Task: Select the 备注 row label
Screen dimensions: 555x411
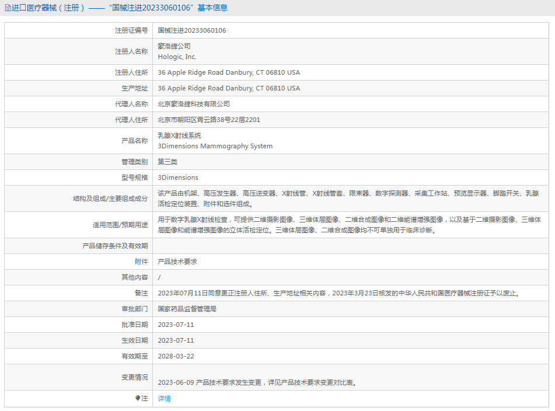Action: [x=141, y=293]
